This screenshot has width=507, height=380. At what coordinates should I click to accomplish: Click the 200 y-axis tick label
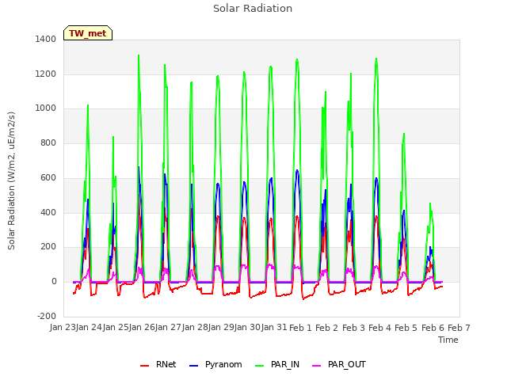tap(48, 247)
